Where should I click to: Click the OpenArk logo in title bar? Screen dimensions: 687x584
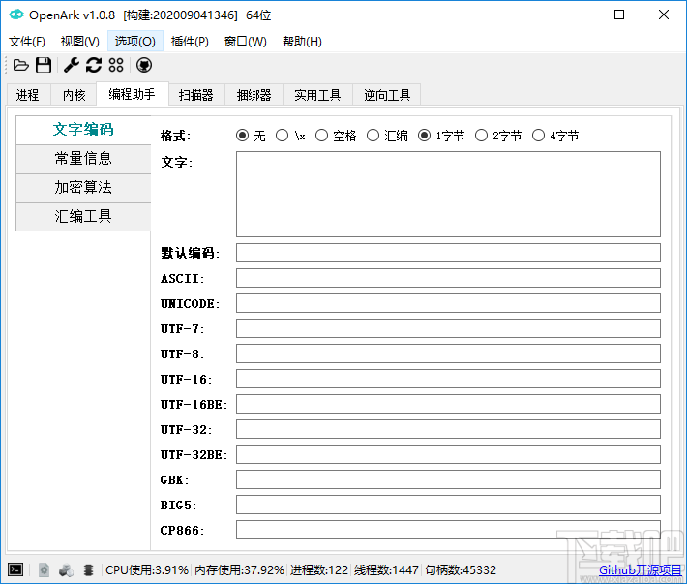[x=16, y=15]
